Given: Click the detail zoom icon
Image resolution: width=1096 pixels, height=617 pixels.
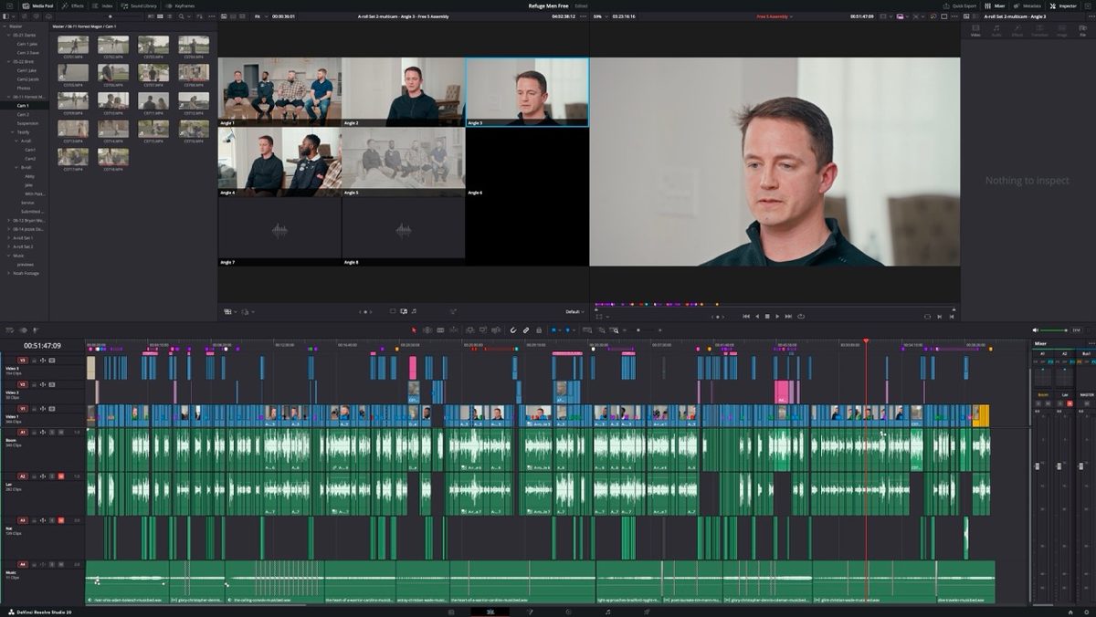Looking at the screenshot, I should coord(602,329).
